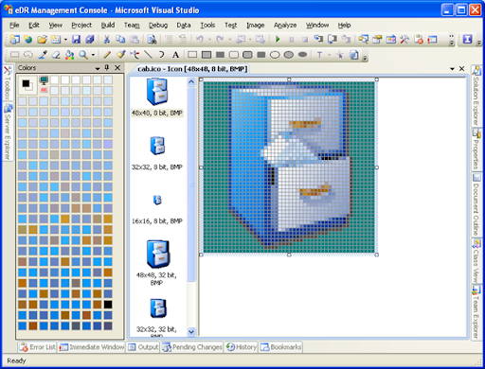
Task: Select the 16x16, 8 bit, BMP image
Action: [x=157, y=209]
